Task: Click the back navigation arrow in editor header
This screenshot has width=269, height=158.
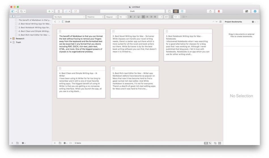Action: pos(55,22)
